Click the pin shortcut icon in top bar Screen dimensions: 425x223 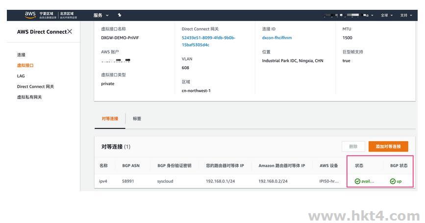tap(120, 15)
